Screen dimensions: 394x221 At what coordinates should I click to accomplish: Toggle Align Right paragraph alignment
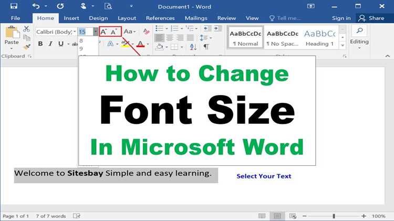[x=180, y=38]
